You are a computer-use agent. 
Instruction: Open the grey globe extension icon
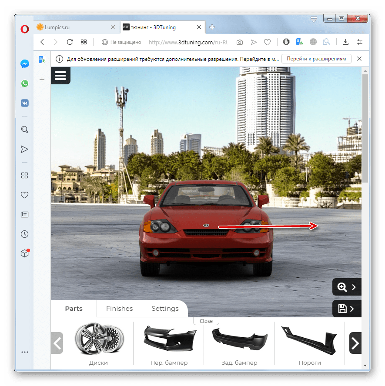coord(313,42)
